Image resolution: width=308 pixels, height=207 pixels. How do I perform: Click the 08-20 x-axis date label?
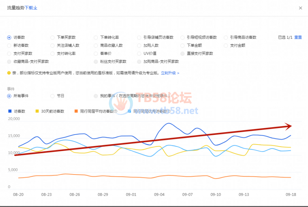coord(18,195)
